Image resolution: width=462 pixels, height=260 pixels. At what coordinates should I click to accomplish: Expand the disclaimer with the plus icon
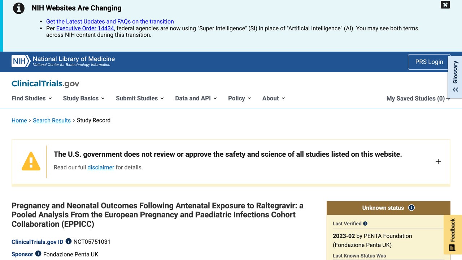pos(438,162)
